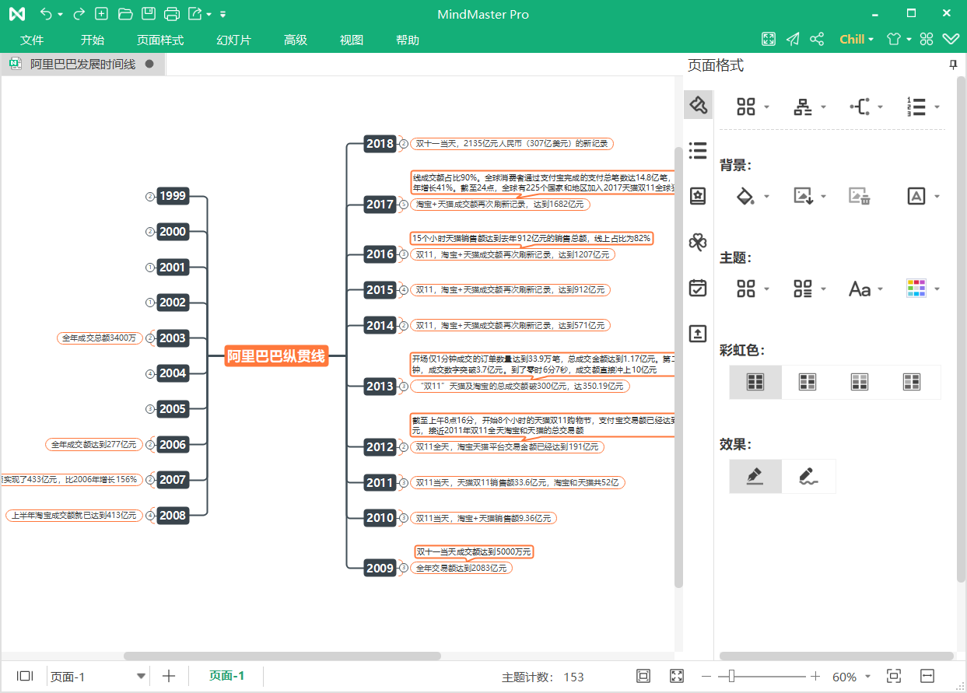Click the Print icon in title bar
Screen dimensions: 967x693
click(172, 14)
